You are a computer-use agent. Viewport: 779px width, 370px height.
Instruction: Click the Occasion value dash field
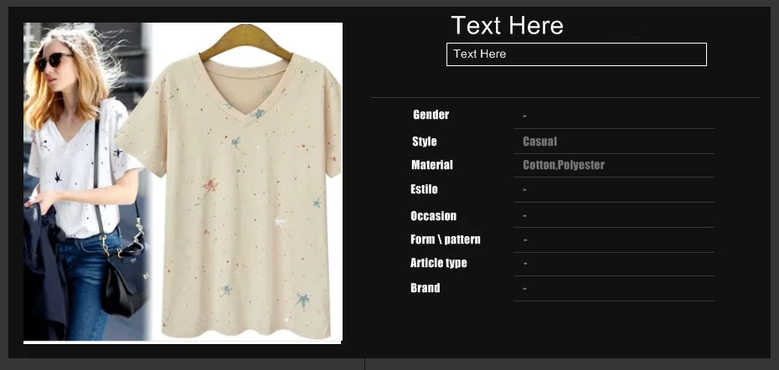click(613, 215)
